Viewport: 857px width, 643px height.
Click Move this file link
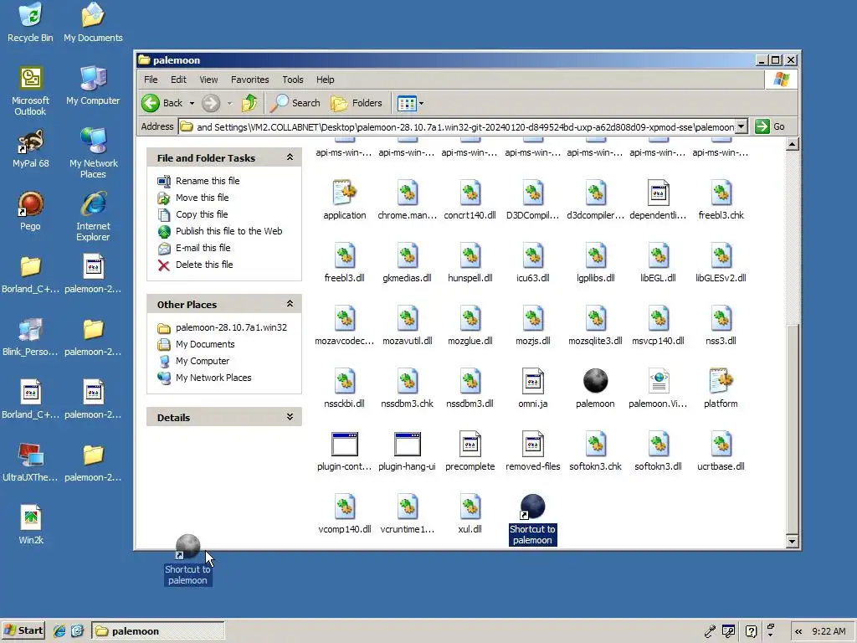(202, 198)
